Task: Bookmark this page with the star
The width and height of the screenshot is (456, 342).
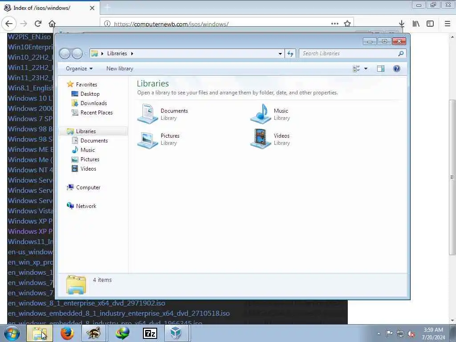Action: pyautogui.click(x=347, y=24)
